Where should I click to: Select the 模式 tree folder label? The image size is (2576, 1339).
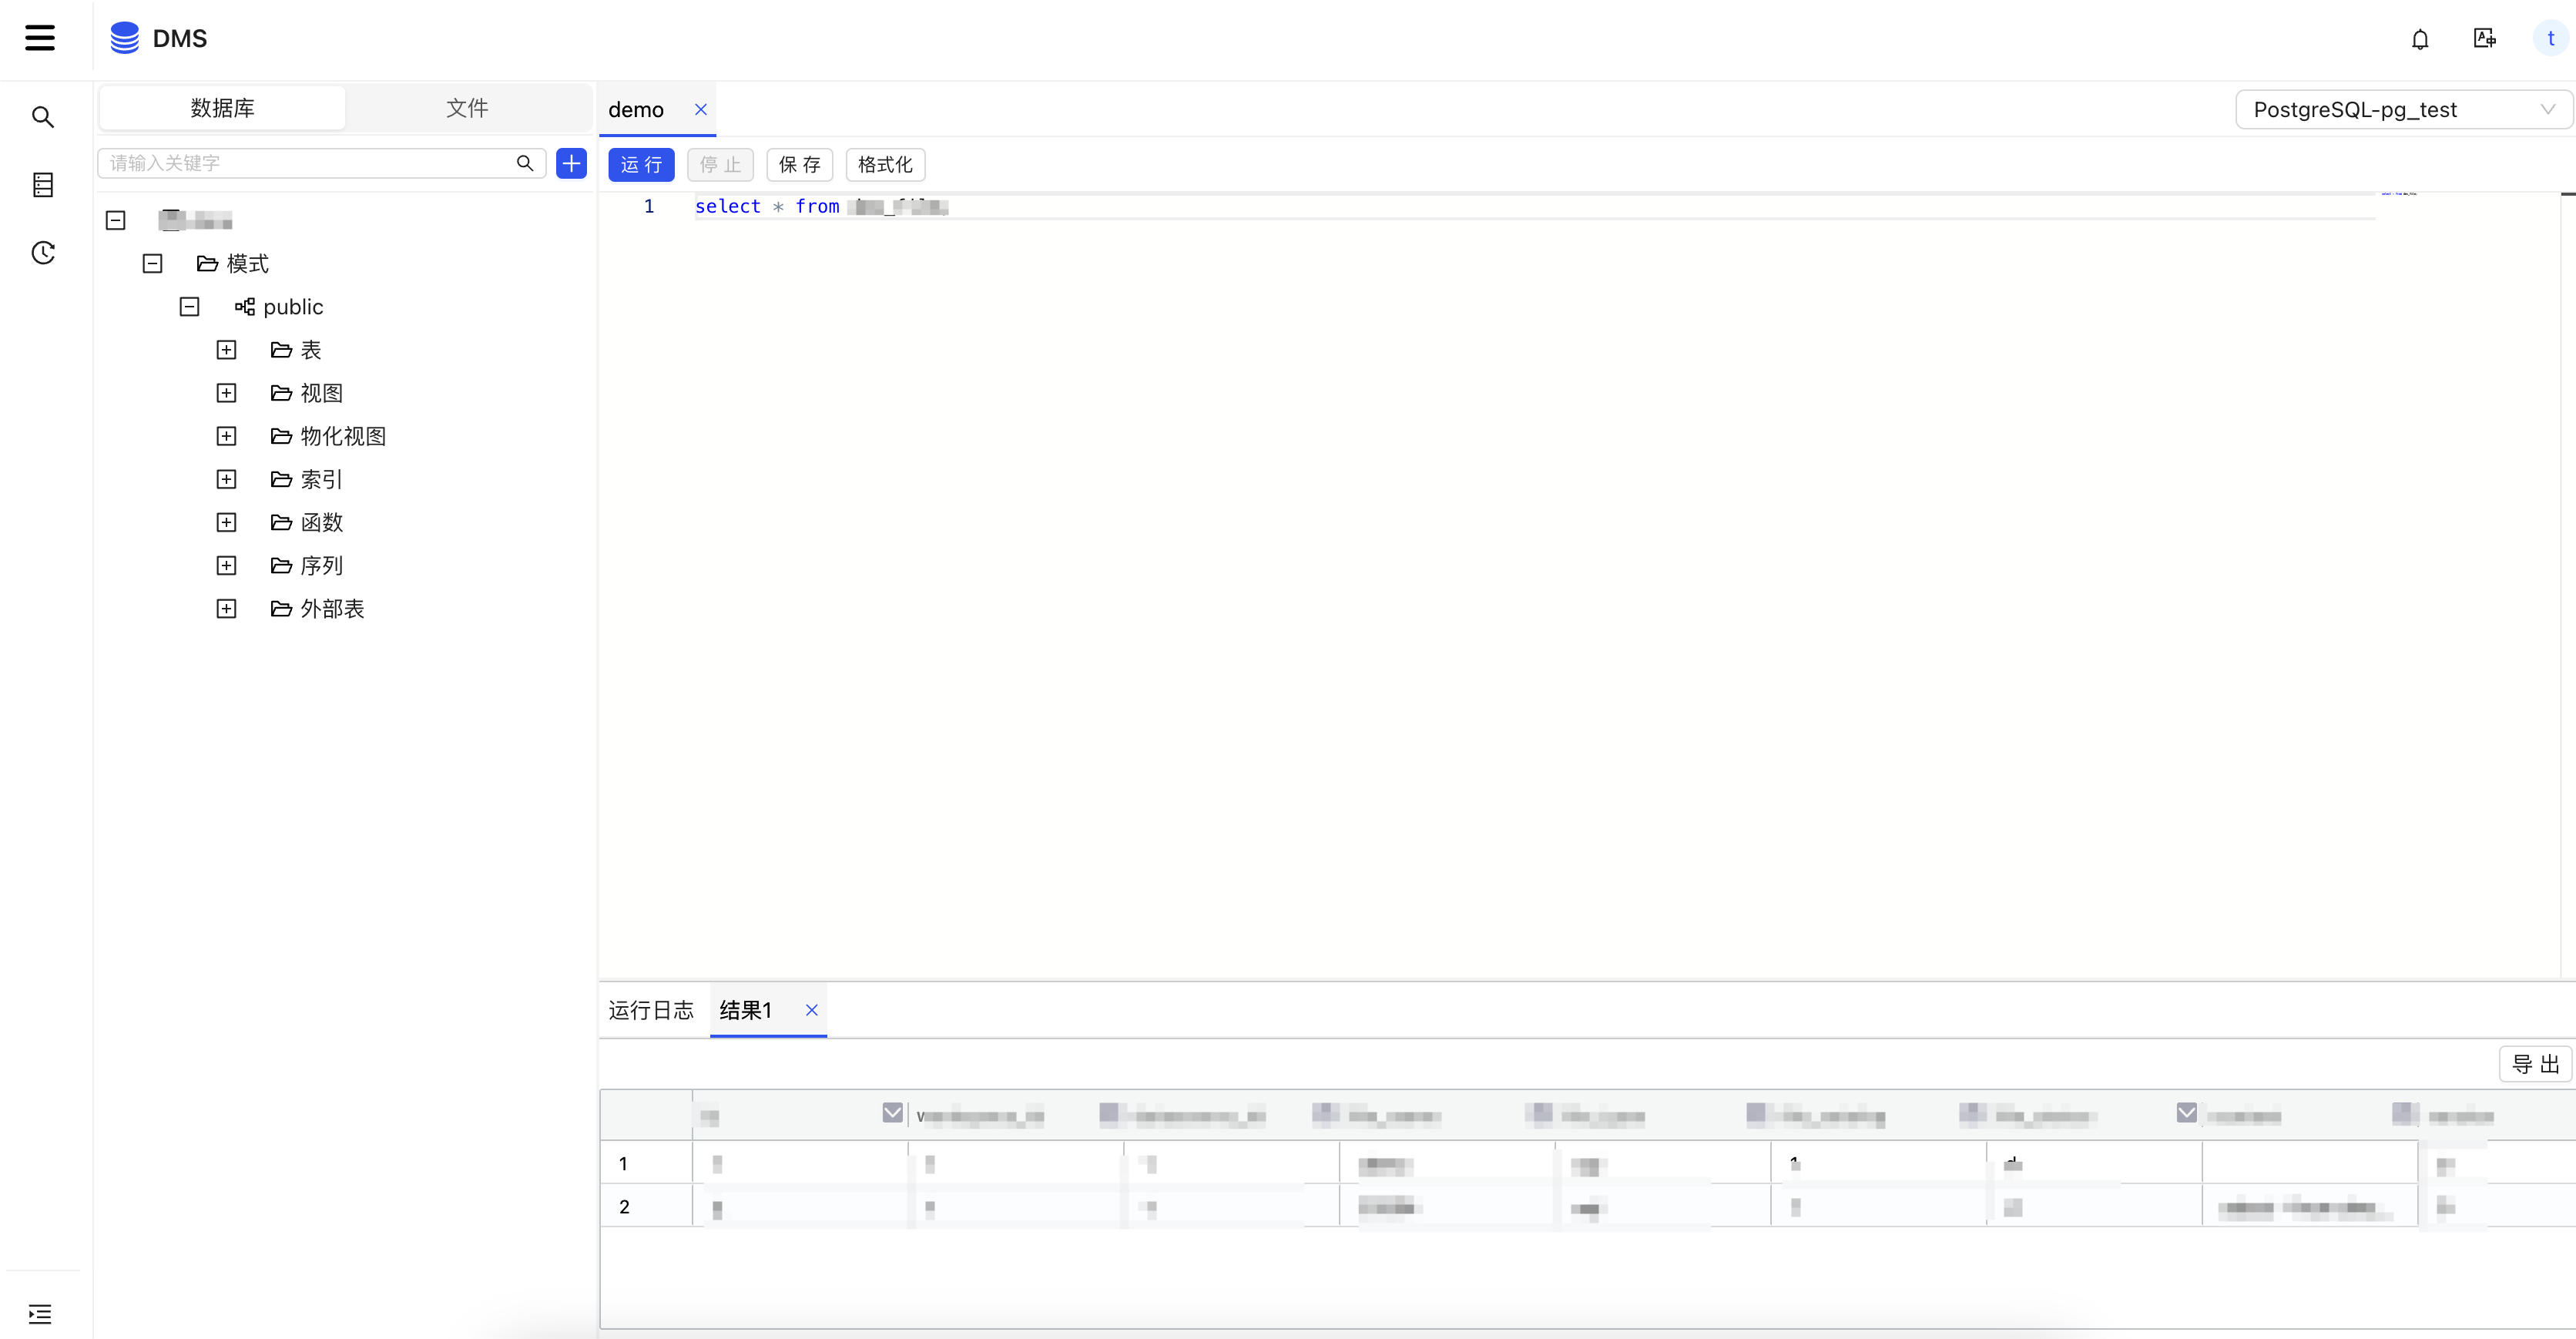coord(248,264)
